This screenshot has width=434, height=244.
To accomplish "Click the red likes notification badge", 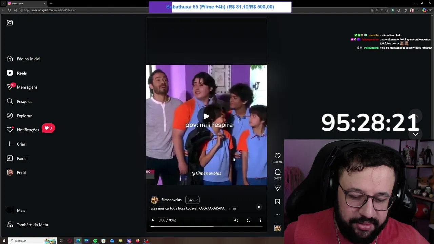I will 48,128.
